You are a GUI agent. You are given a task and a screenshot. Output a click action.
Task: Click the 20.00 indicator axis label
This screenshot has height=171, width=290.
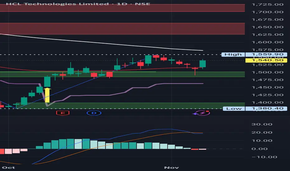click(x=262, y=132)
